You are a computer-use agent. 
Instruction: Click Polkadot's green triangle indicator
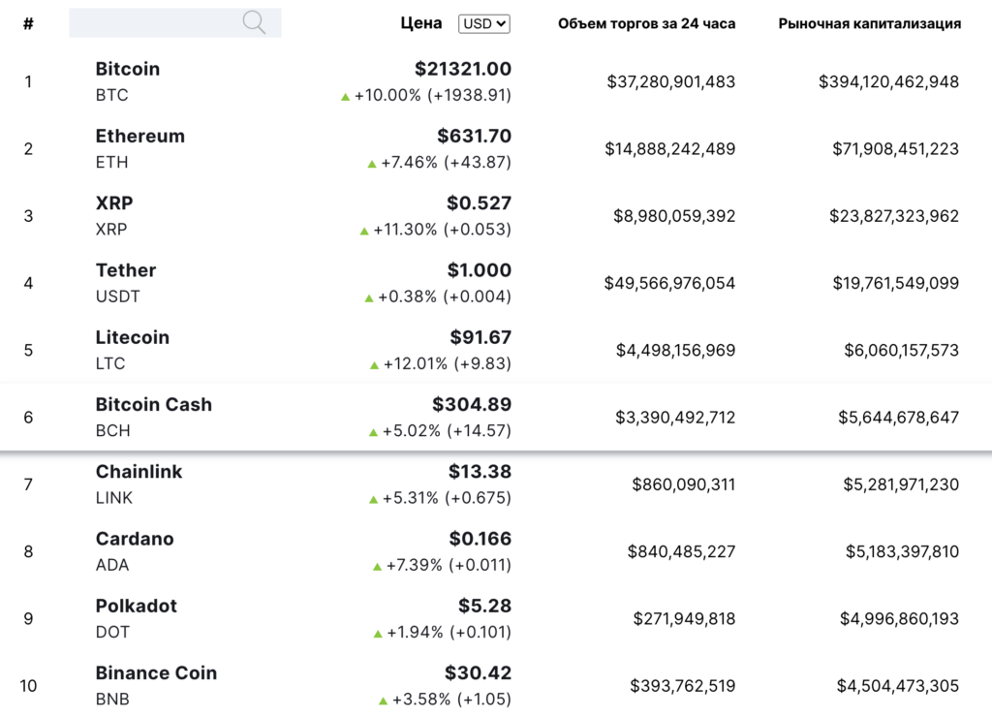pyautogui.click(x=379, y=633)
